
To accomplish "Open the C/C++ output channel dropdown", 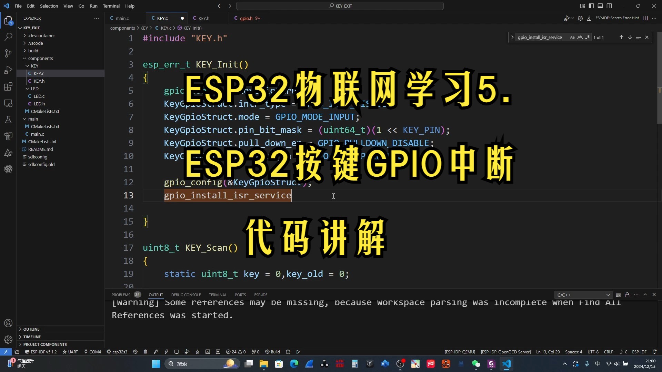I will (x=583, y=295).
